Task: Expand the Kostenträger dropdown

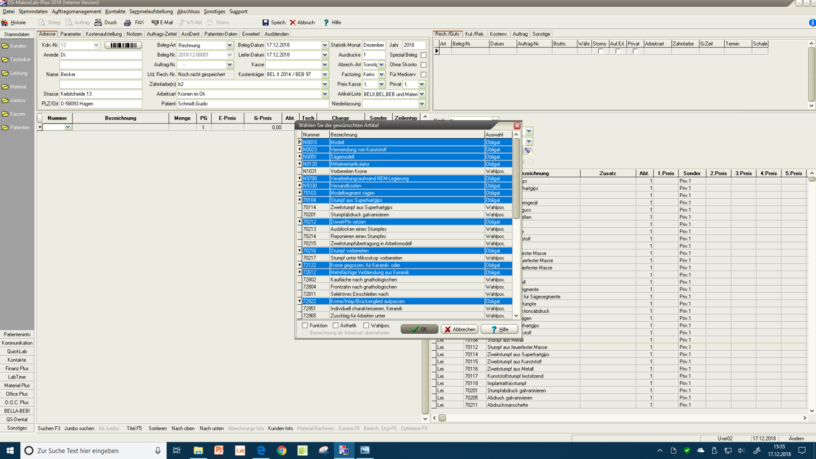Action: click(x=325, y=74)
